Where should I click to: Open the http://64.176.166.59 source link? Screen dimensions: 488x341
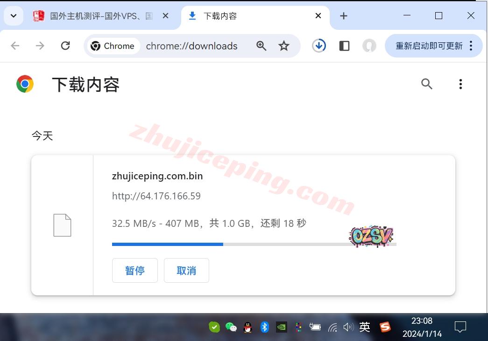coord(156,196)
